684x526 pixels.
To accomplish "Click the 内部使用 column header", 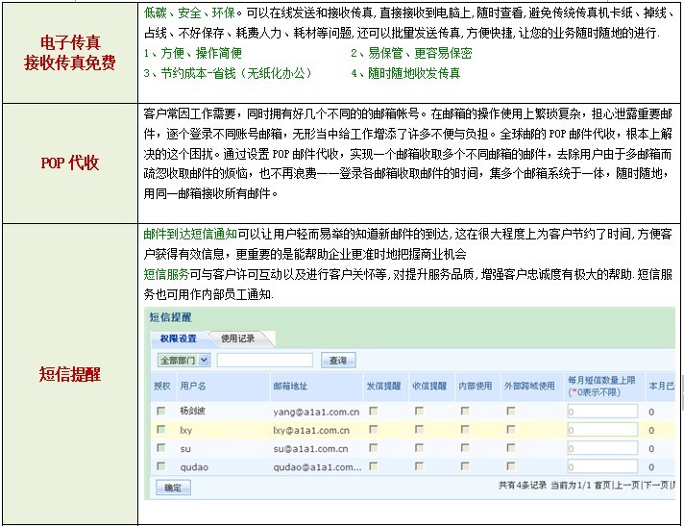I will click(476, 386).
